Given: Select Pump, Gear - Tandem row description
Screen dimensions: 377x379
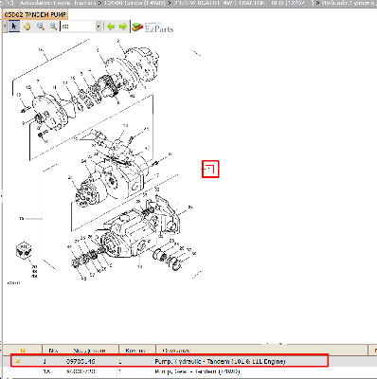Looking at the screenshot, I should click(x=197, y=371).
